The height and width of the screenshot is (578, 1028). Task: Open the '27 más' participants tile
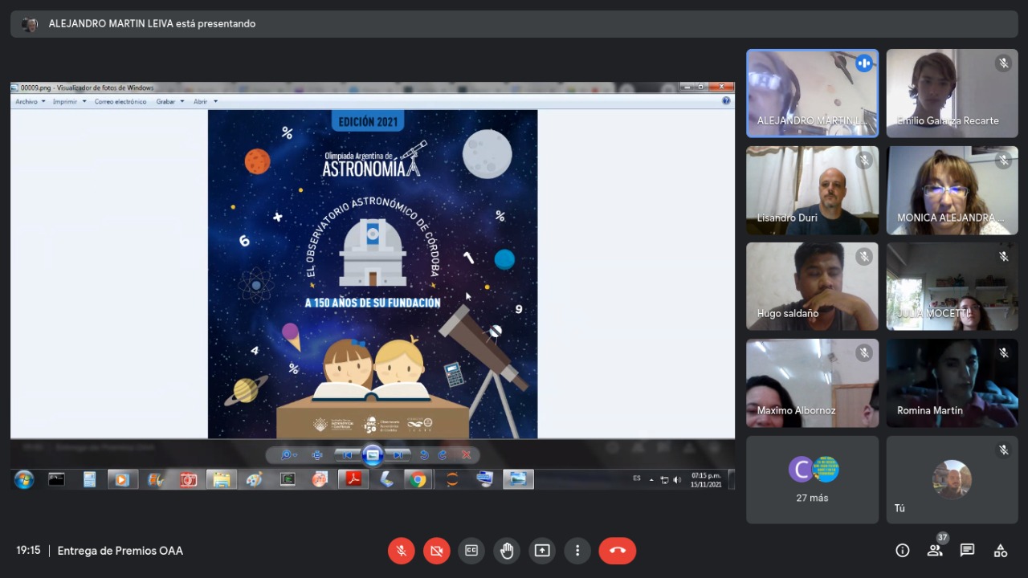click(813, 480)
